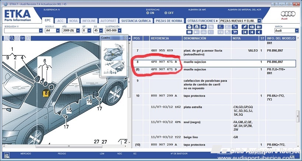Switch to the EPC tab
The width and height of the screenshot is (302, 161).
pyautogui.click(x=48, y=20)
